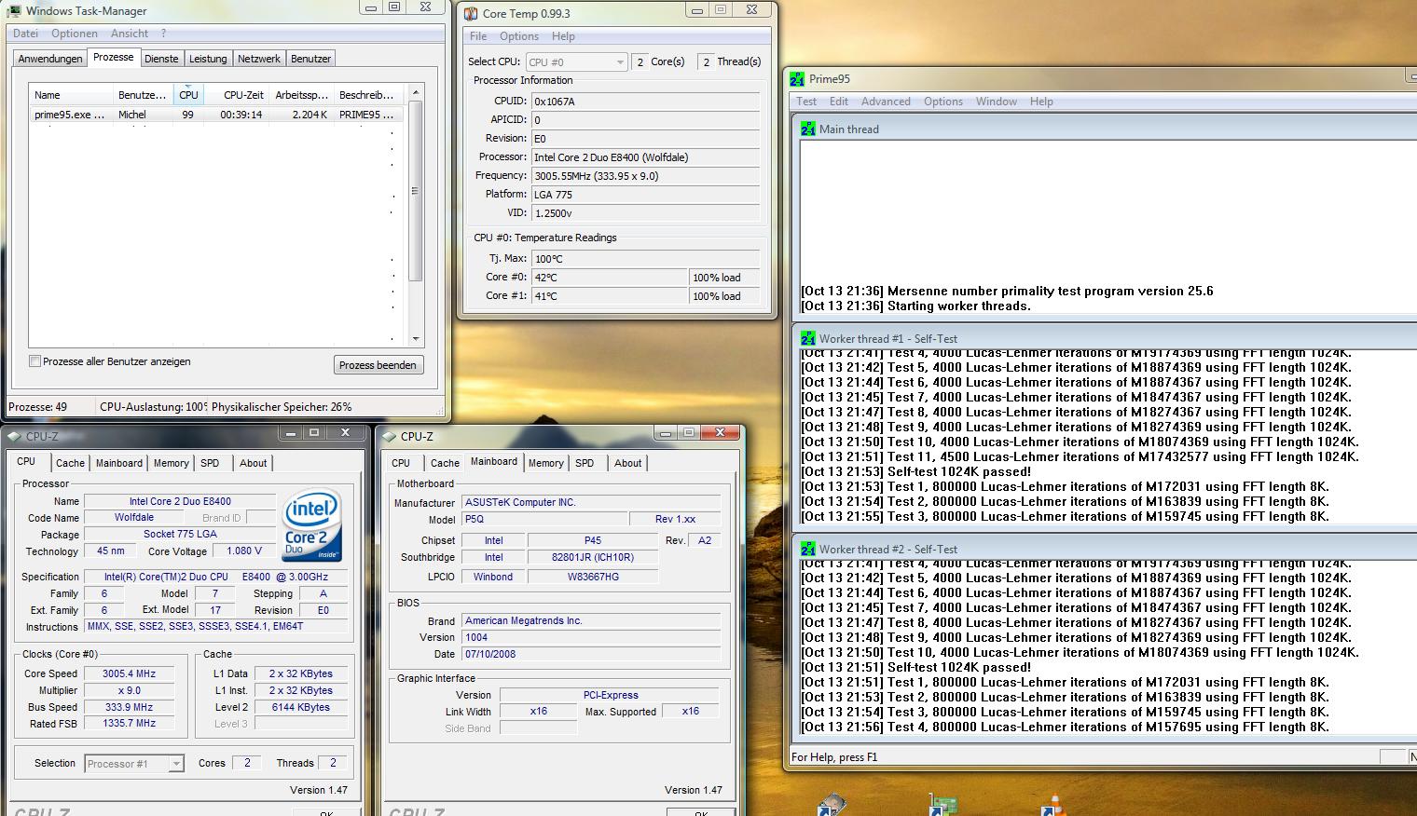Open the Mainboard tab in left CPU-Z

(x=119, y=463)
